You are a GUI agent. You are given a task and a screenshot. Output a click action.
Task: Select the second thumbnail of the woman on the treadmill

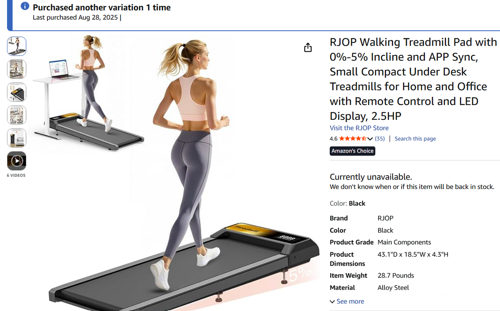coord(16,69)
